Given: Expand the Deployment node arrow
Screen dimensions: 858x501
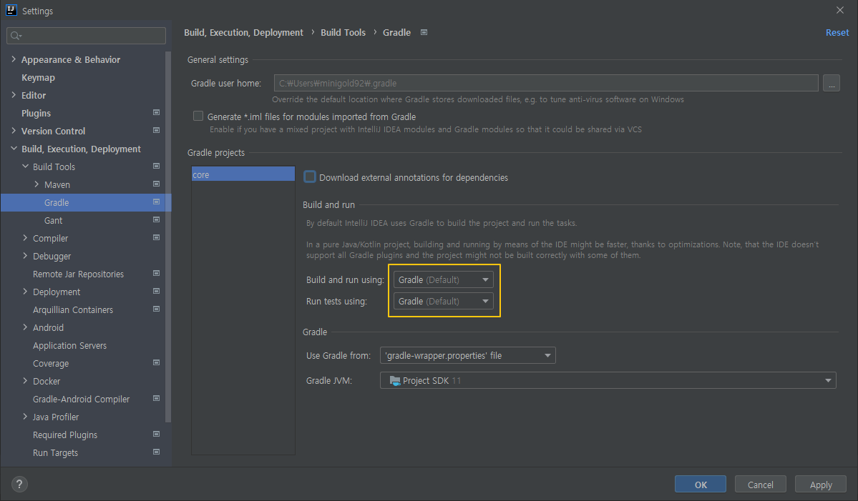Looking at the screenshot, I should 25,291.
